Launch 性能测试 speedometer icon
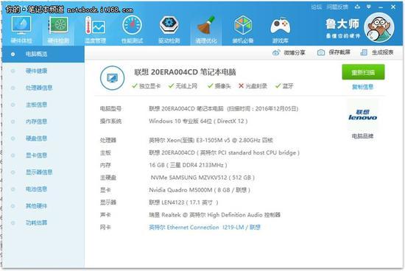The height and width of the screenshot is (271, 405). [x=132, y=29]
